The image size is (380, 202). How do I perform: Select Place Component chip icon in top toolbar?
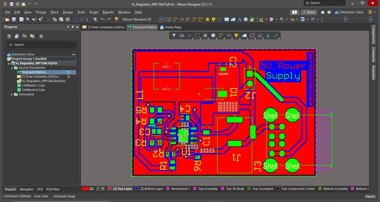click(x=246, y=19)
